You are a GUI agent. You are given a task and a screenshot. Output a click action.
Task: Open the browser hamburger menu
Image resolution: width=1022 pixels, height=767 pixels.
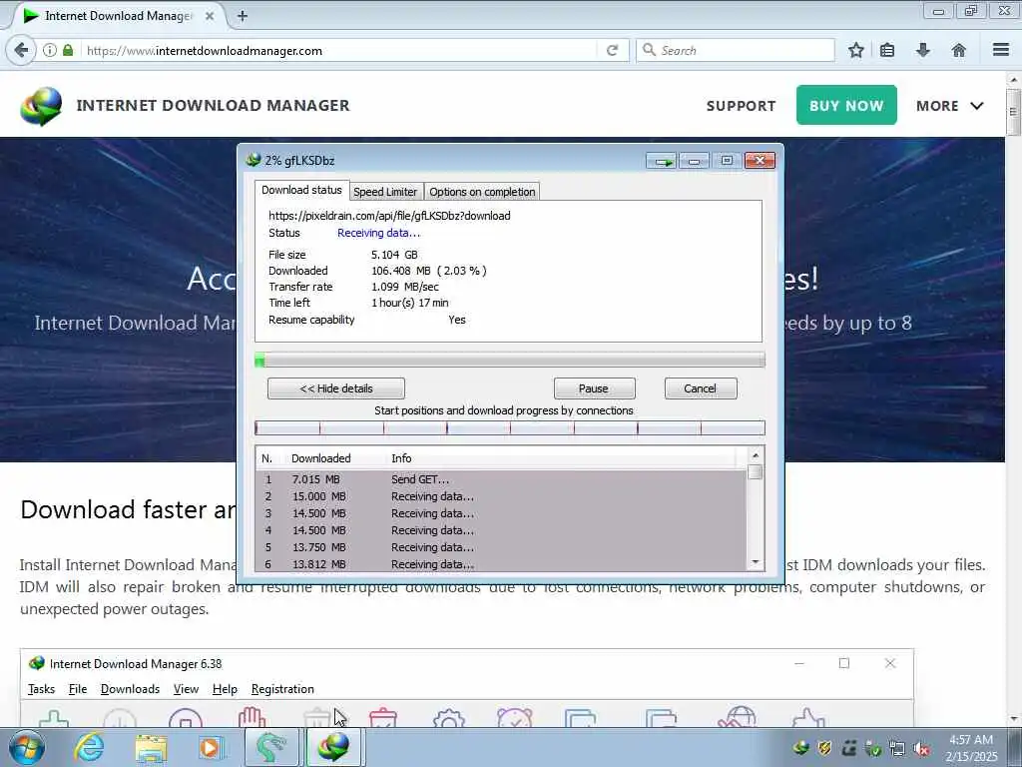[x=1001, y=50]
